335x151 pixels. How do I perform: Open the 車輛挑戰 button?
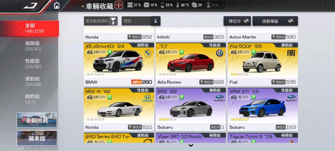tap(37, 120)
